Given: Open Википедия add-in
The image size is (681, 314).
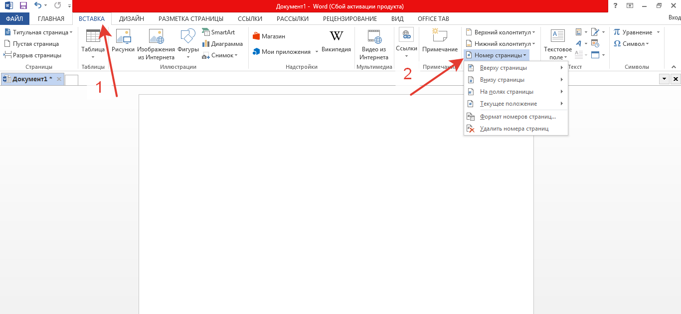Looking at the screenshot, I should [x=336, y=37].
